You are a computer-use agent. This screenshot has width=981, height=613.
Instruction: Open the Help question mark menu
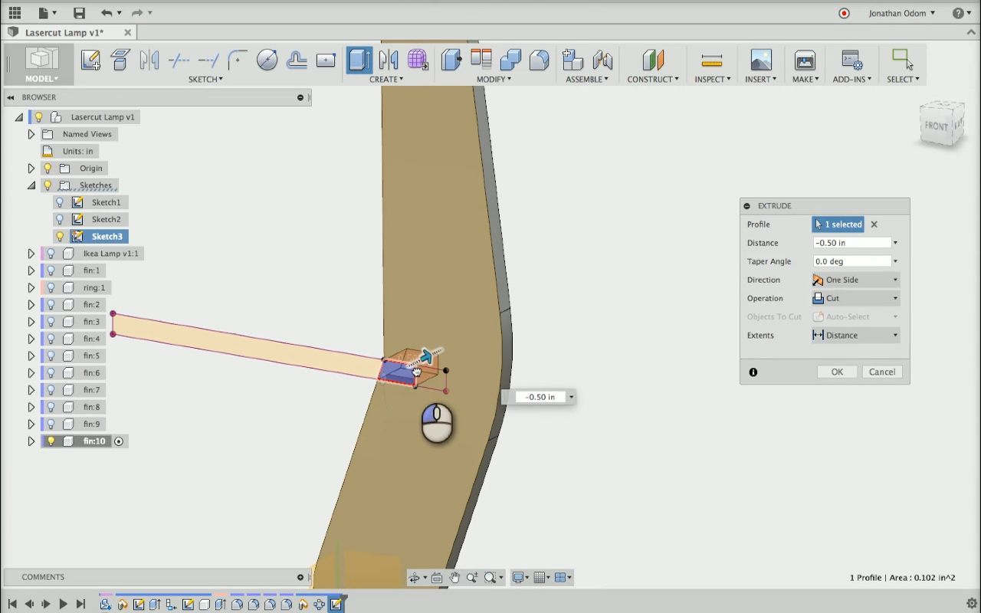958,13
